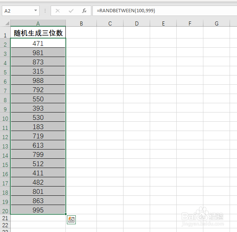Select the cell containing 801

coord(38,191)
